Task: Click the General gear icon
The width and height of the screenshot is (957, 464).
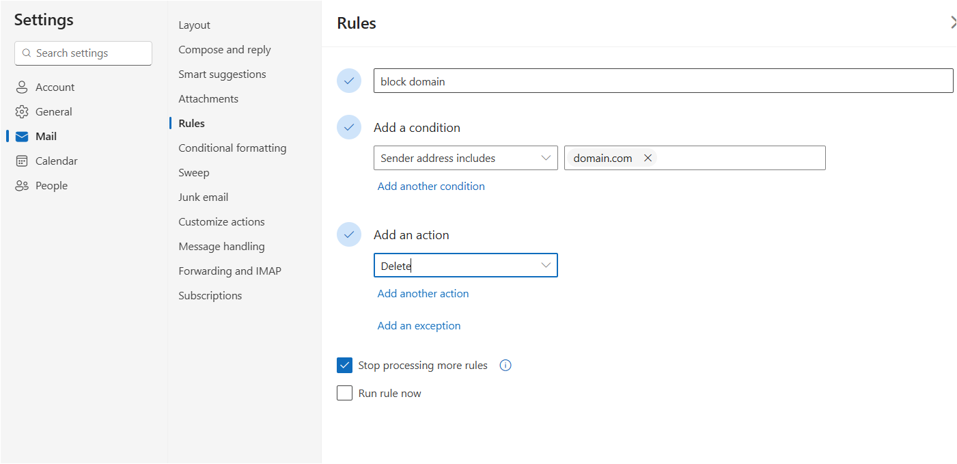Action: tap(22, 112)
